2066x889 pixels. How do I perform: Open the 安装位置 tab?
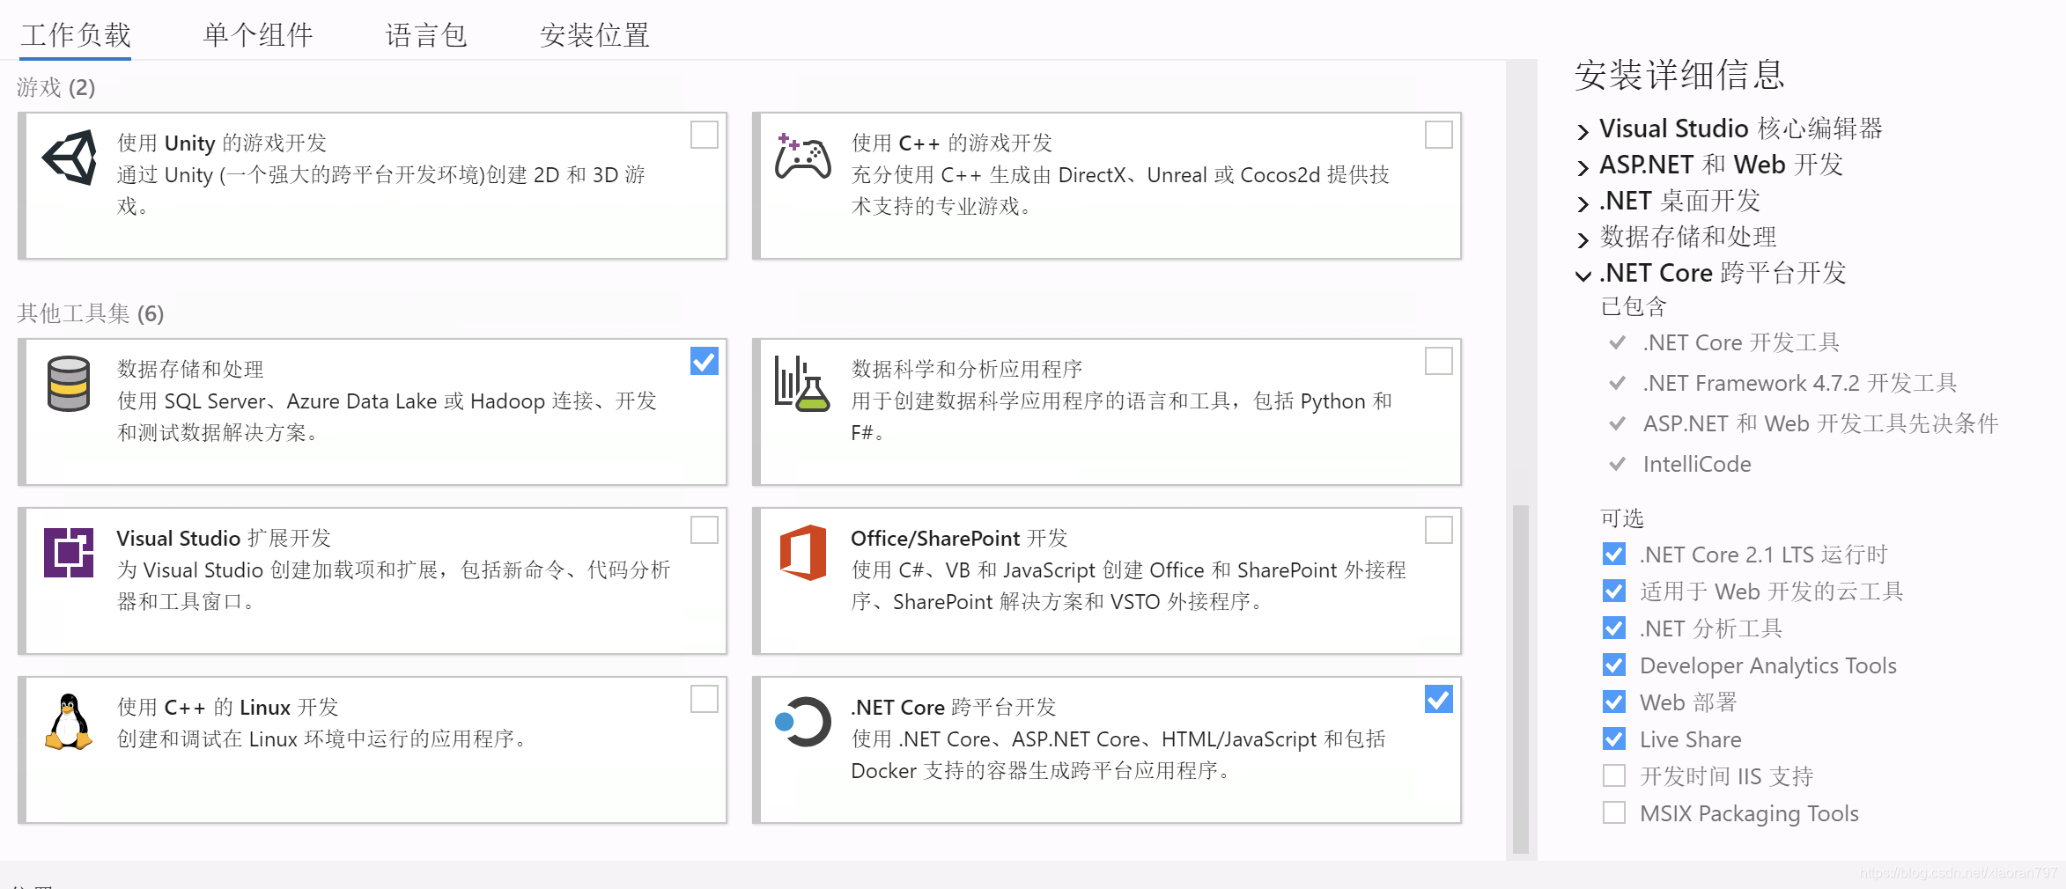click(x=594, y=35)
